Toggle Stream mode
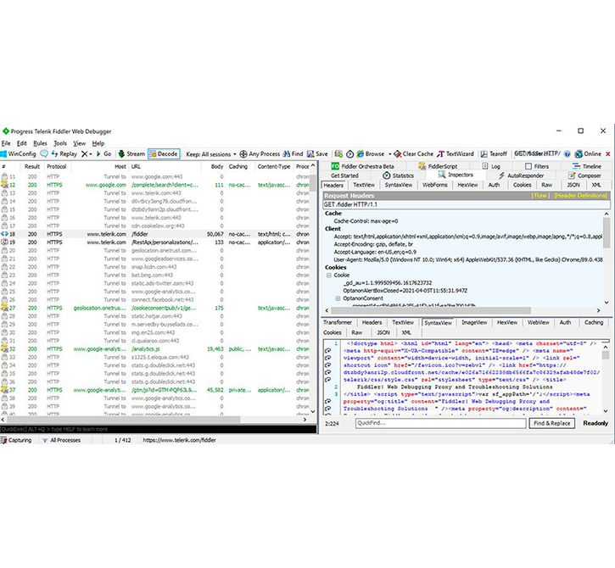 click(x=131, y=154)
